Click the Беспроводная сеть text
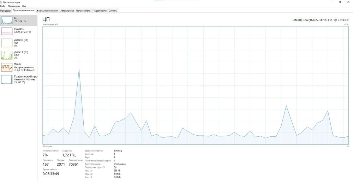353x185 pixels. pyautogui.click(x=24, y=67)
